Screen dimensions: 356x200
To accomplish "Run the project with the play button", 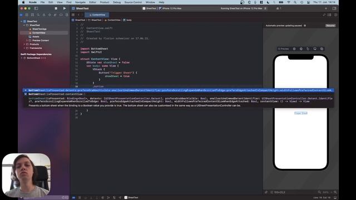I will point(65,8).
